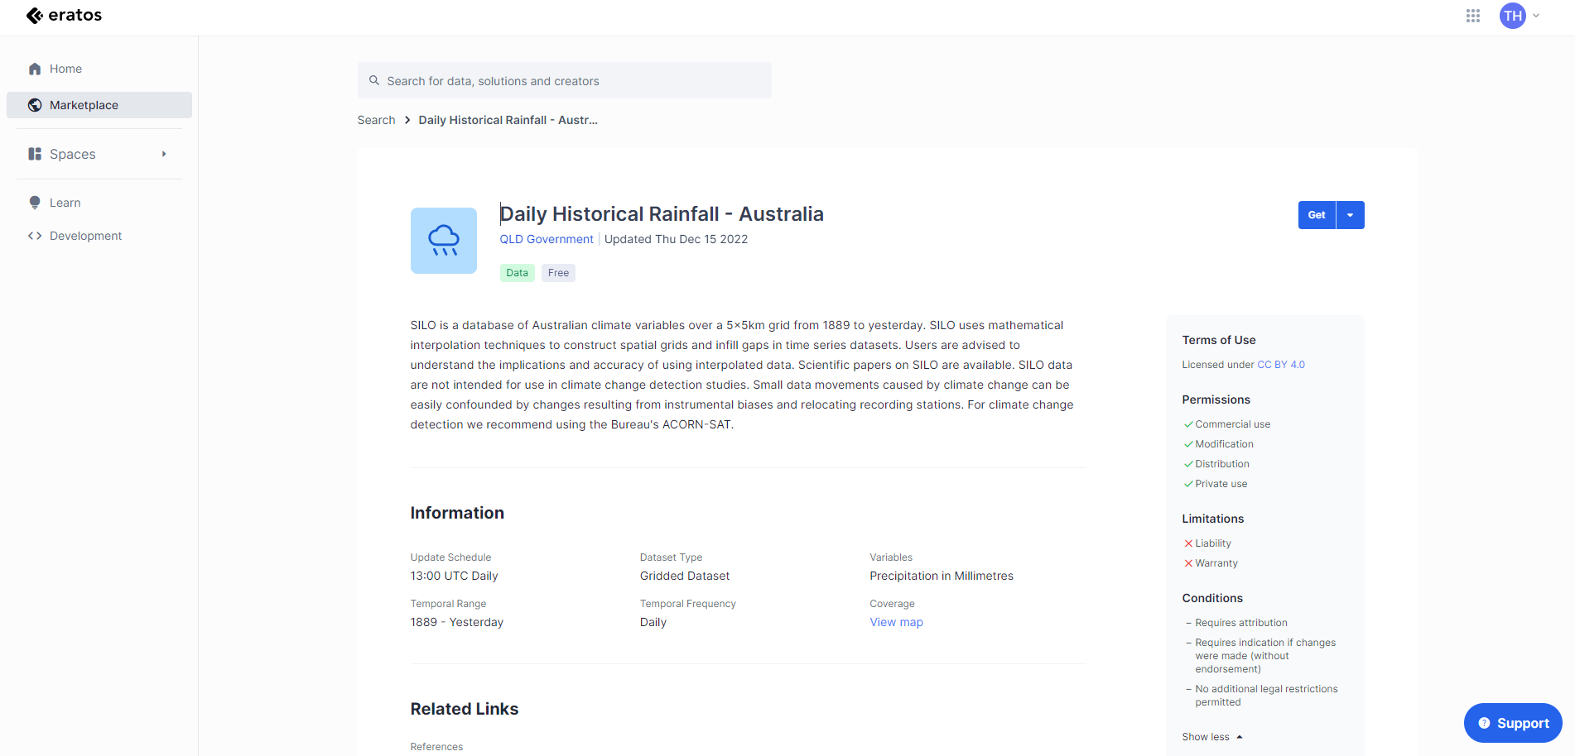Click the Get button
This screenshot has width=1575, height=756.
point(1317,215)
